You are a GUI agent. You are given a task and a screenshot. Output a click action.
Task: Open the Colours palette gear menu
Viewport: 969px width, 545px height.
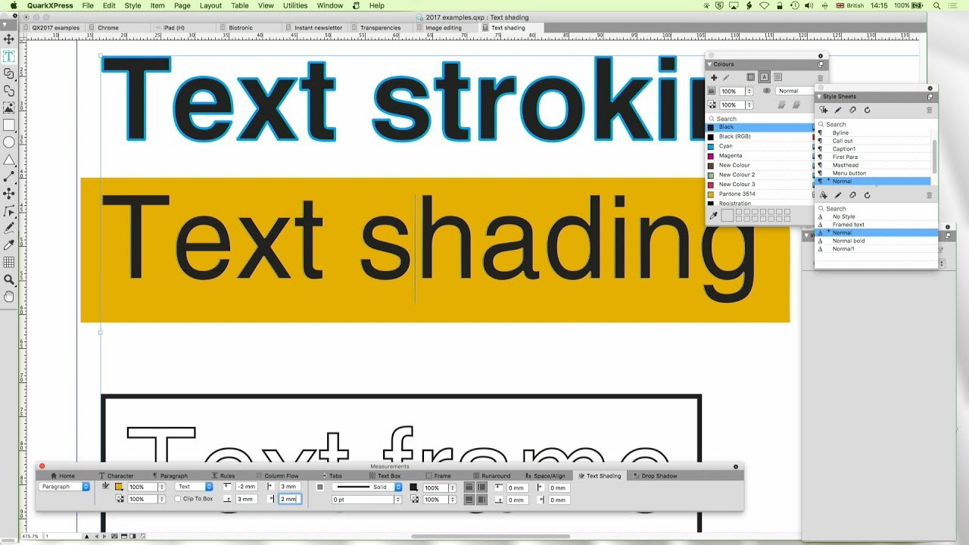coord(820,56)
